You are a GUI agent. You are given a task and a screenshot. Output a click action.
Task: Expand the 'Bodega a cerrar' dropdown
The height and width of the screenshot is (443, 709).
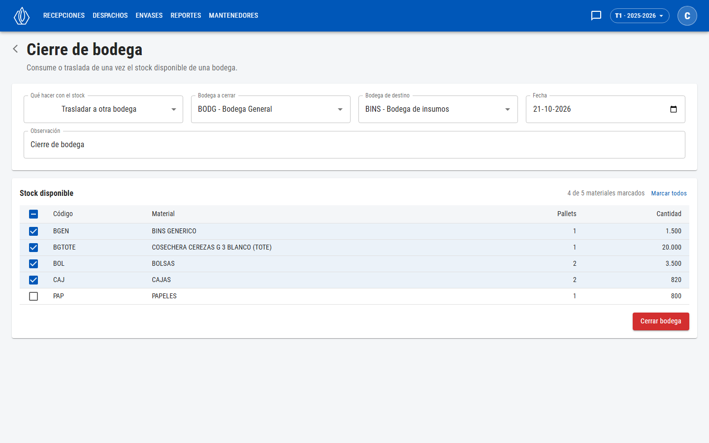[271, 109]
